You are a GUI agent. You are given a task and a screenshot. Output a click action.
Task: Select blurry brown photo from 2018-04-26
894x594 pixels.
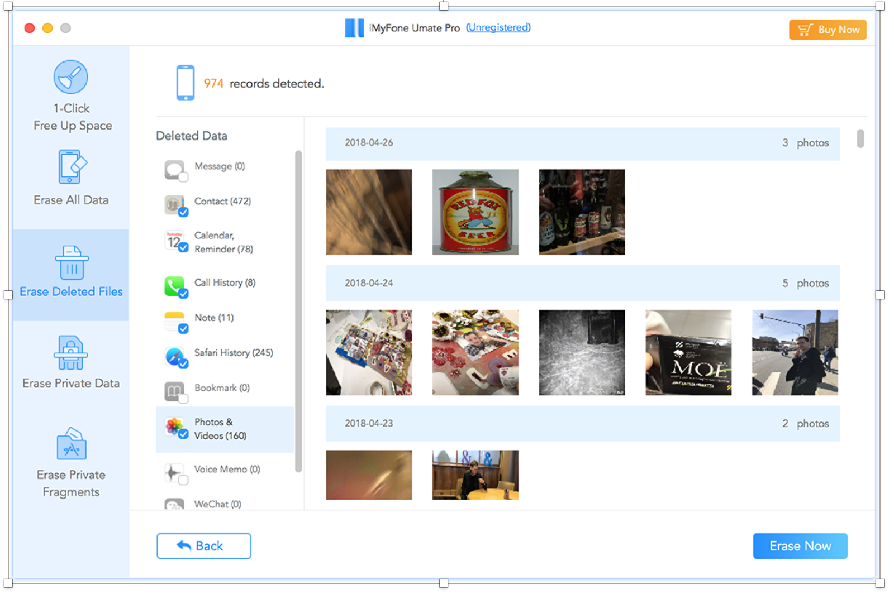point(369,212)
